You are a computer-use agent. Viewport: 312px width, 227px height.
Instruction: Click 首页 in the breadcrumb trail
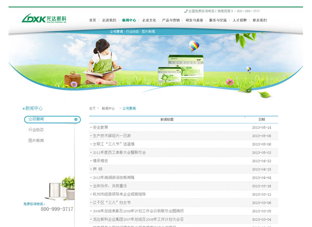pyautogui.click(x=92, y=108)
